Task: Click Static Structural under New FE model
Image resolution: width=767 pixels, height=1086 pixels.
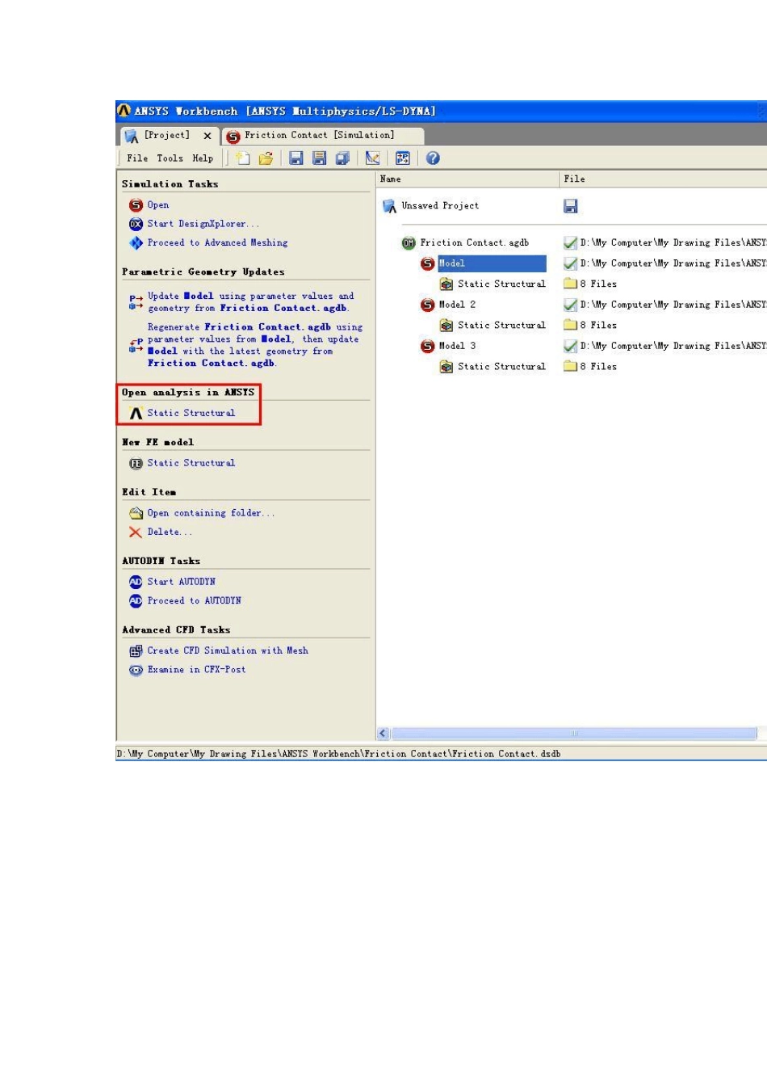Action: pos(191,463)
